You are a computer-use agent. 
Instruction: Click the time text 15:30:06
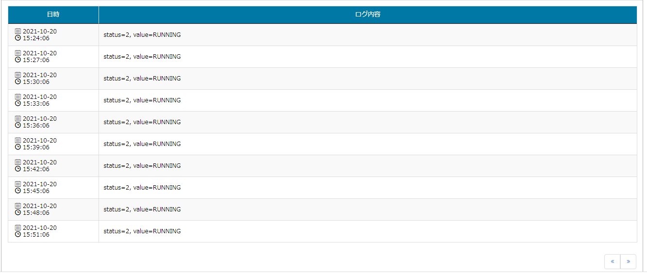pos(36,82)
